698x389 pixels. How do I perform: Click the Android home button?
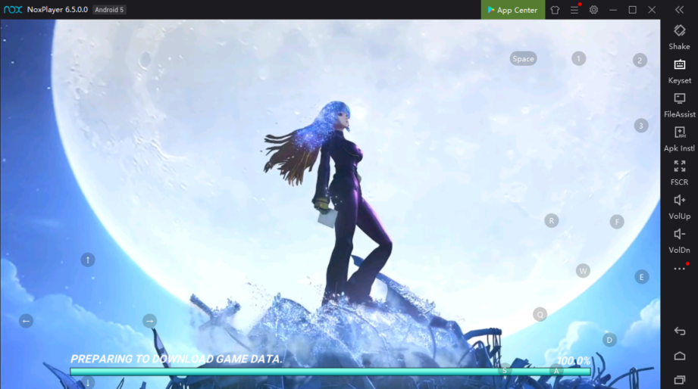[679, 356]
